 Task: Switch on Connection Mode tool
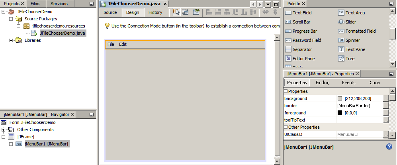(186, 12)
